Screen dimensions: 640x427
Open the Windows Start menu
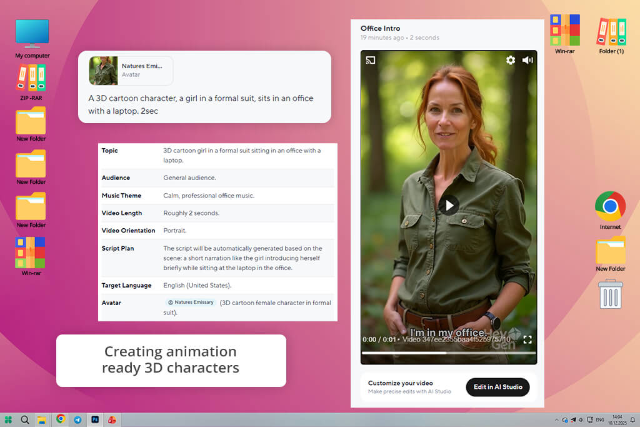(8, 419)
